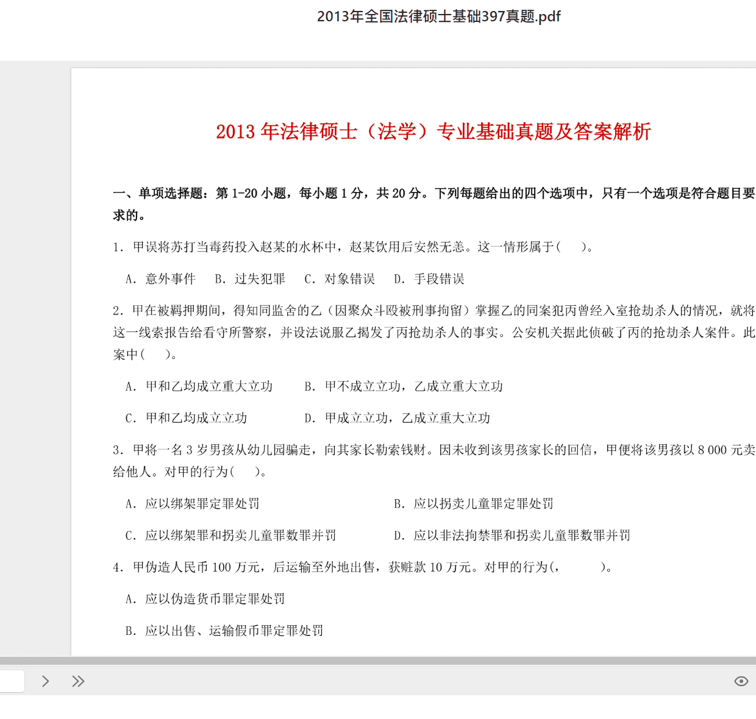Select option B. 甲不成立立功，乙成立重大立功
Screen dimensions: 756x719
tap(404, 386)
